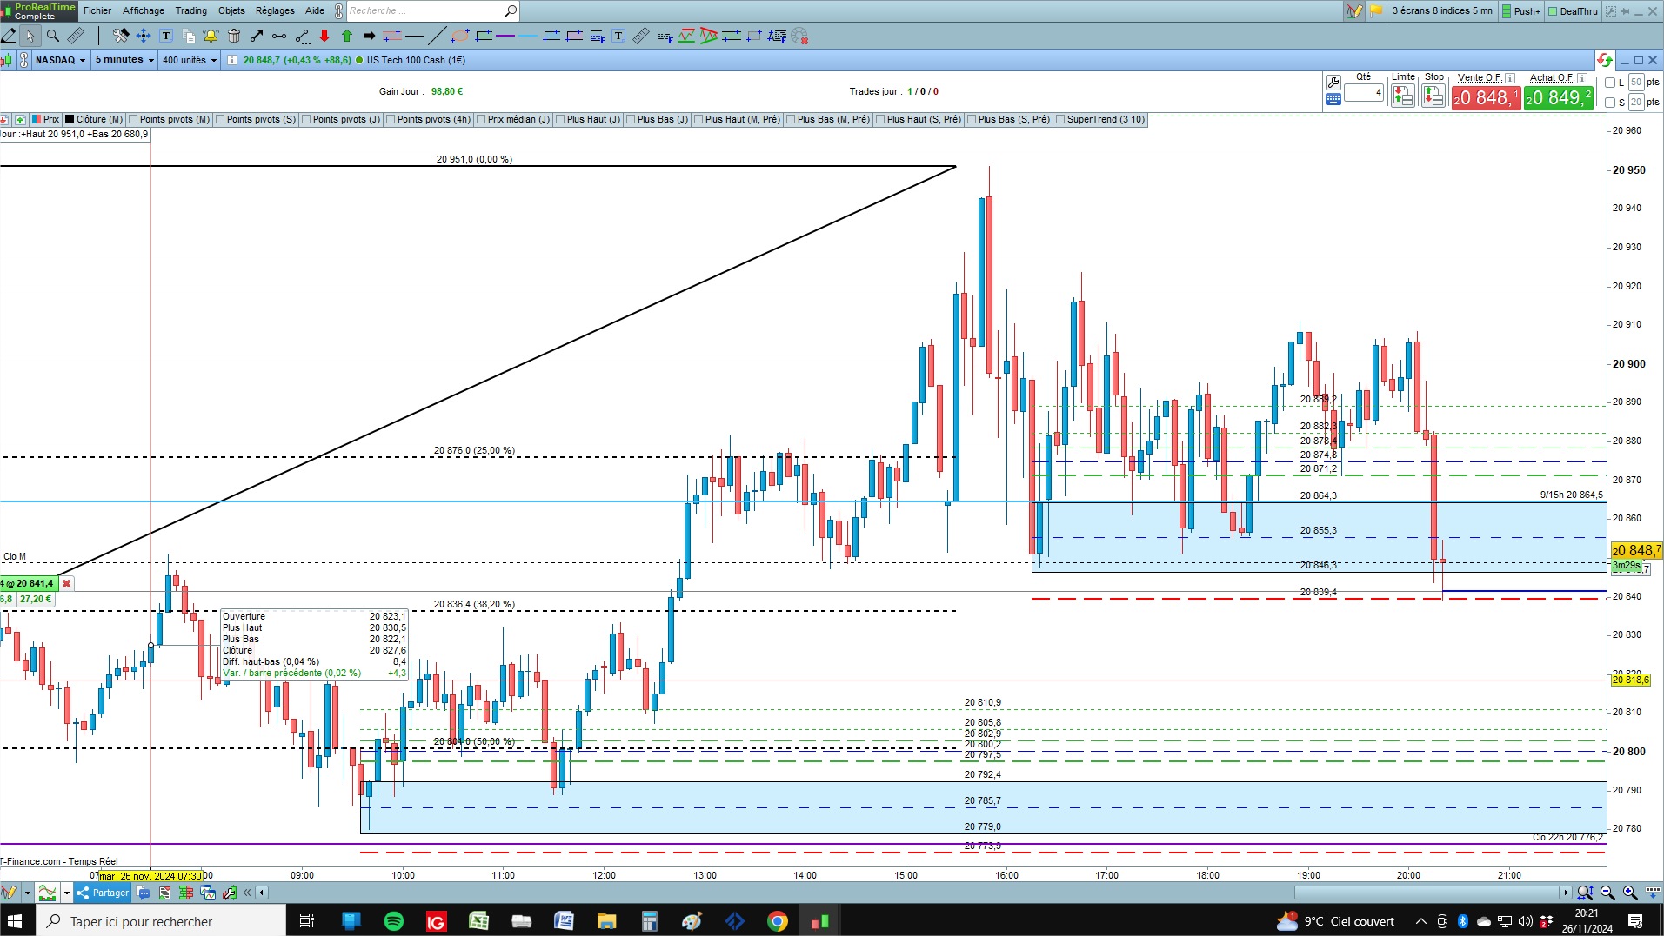
Task: Expand the NASDAQ instrument dropdown
Action: pyautogui.click(x=60, y=60)
